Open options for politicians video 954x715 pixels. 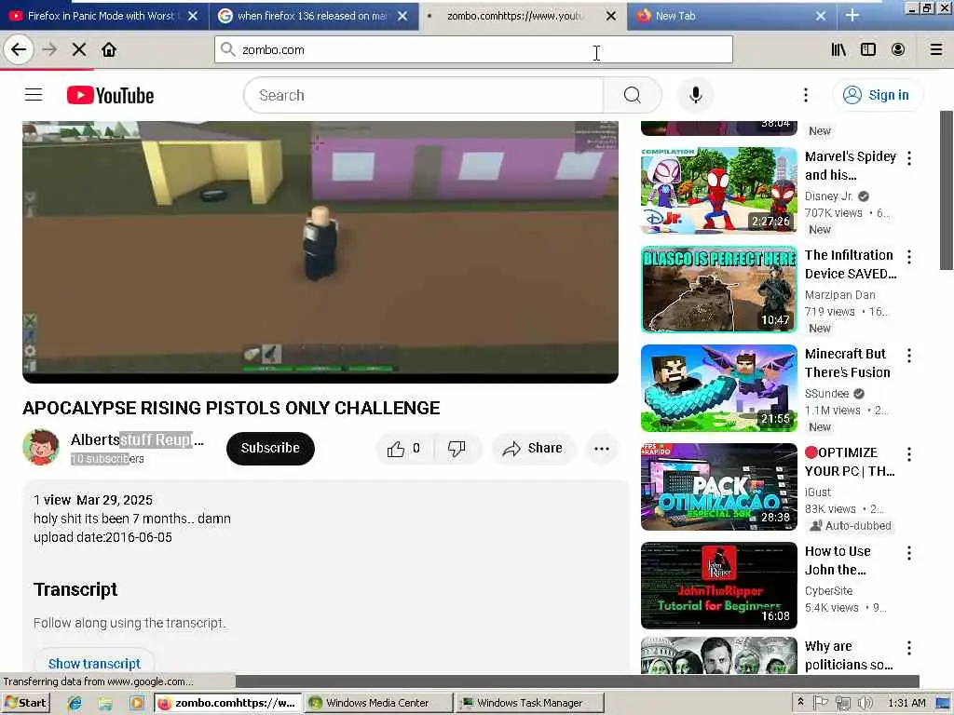(x=909, y=648)
